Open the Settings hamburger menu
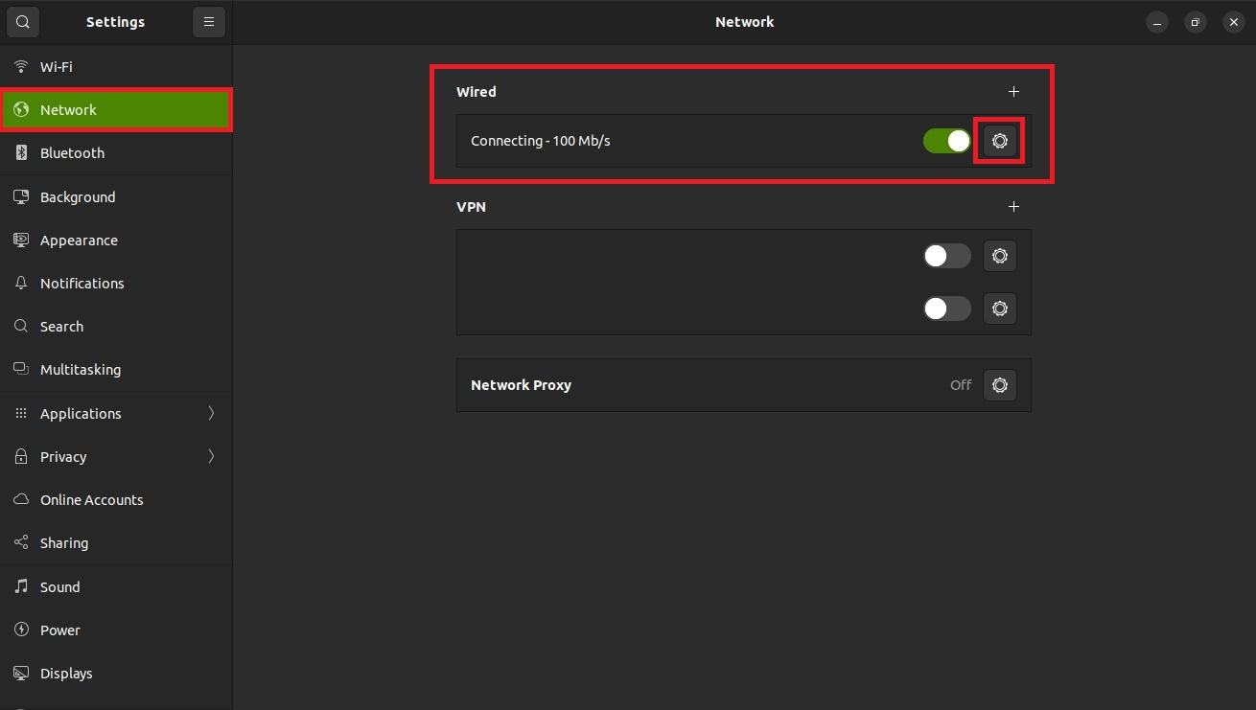 pos(208,22)
